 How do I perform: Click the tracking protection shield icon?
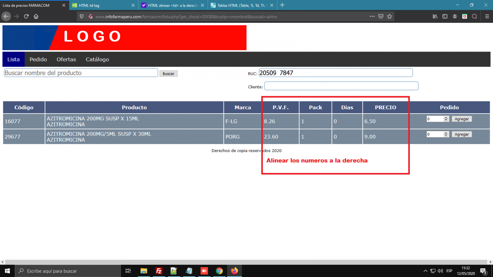tap(82, 16)
